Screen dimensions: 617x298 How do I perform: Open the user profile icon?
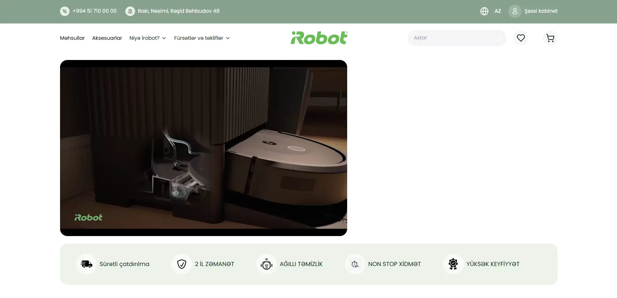(515, 11)
